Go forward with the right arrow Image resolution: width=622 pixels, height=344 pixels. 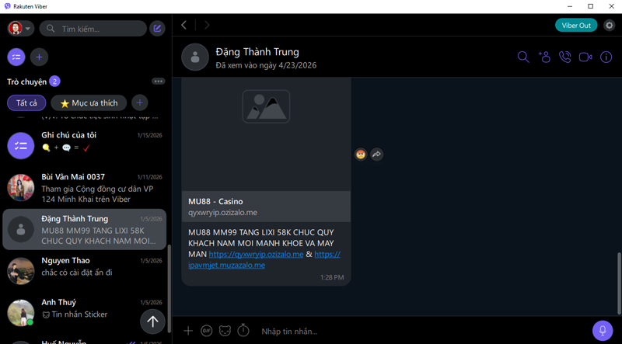pyautogui.click(x=207, y=25)
